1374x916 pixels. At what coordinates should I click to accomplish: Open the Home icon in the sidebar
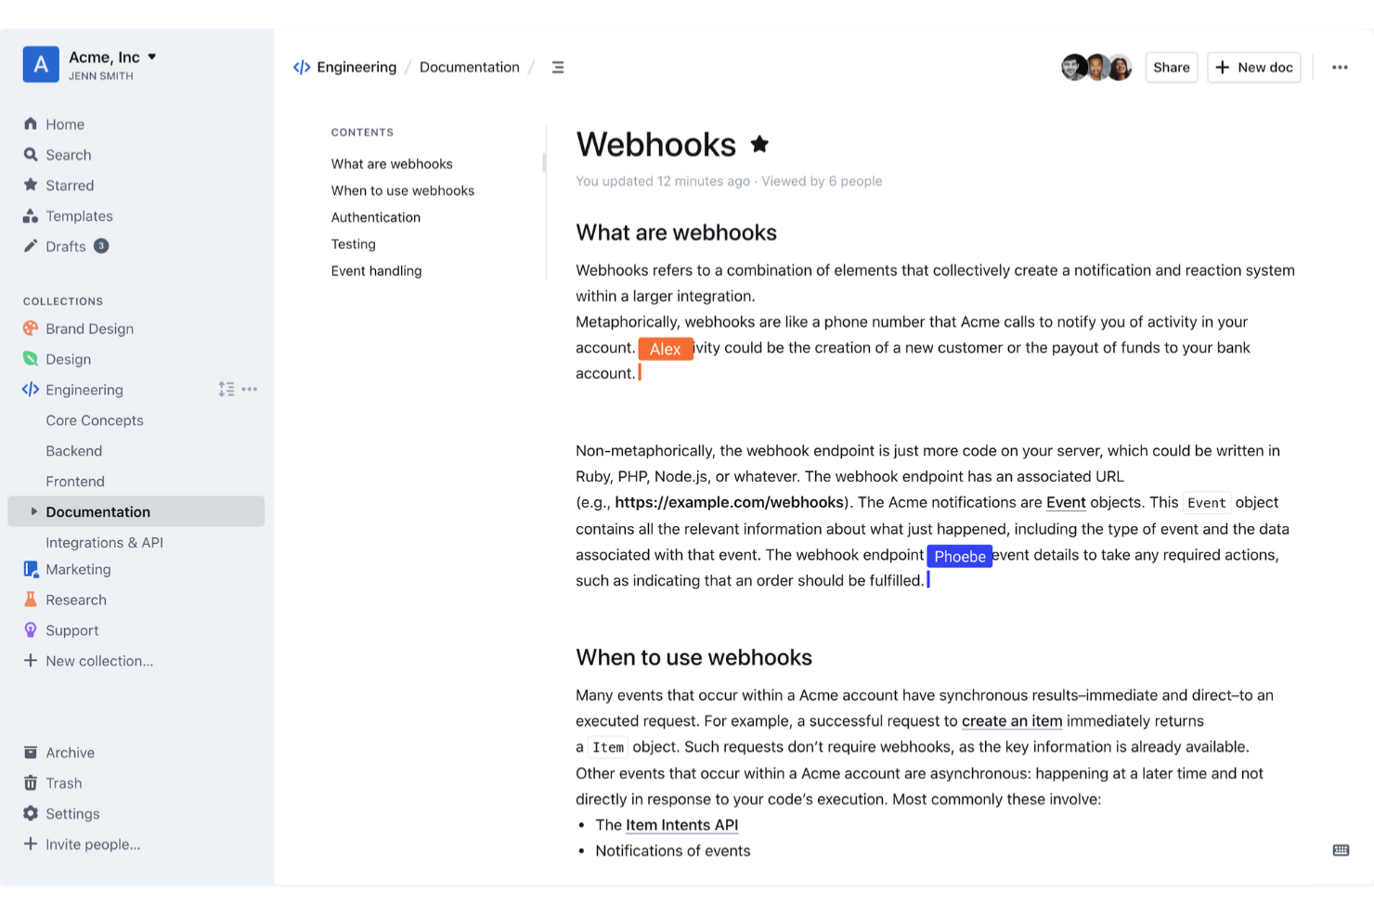31,123
